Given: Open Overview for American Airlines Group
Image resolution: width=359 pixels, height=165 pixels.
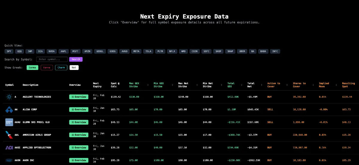Looking at the screenshot, I should [x=79, y=135].
